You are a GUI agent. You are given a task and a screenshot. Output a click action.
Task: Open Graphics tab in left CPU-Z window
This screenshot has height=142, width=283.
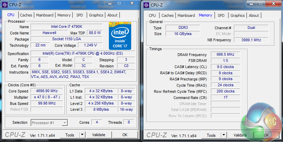[96, 15]
